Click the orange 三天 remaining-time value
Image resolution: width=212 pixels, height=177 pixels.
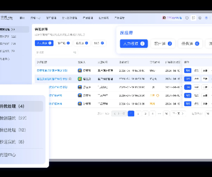(x=152, y=96)
